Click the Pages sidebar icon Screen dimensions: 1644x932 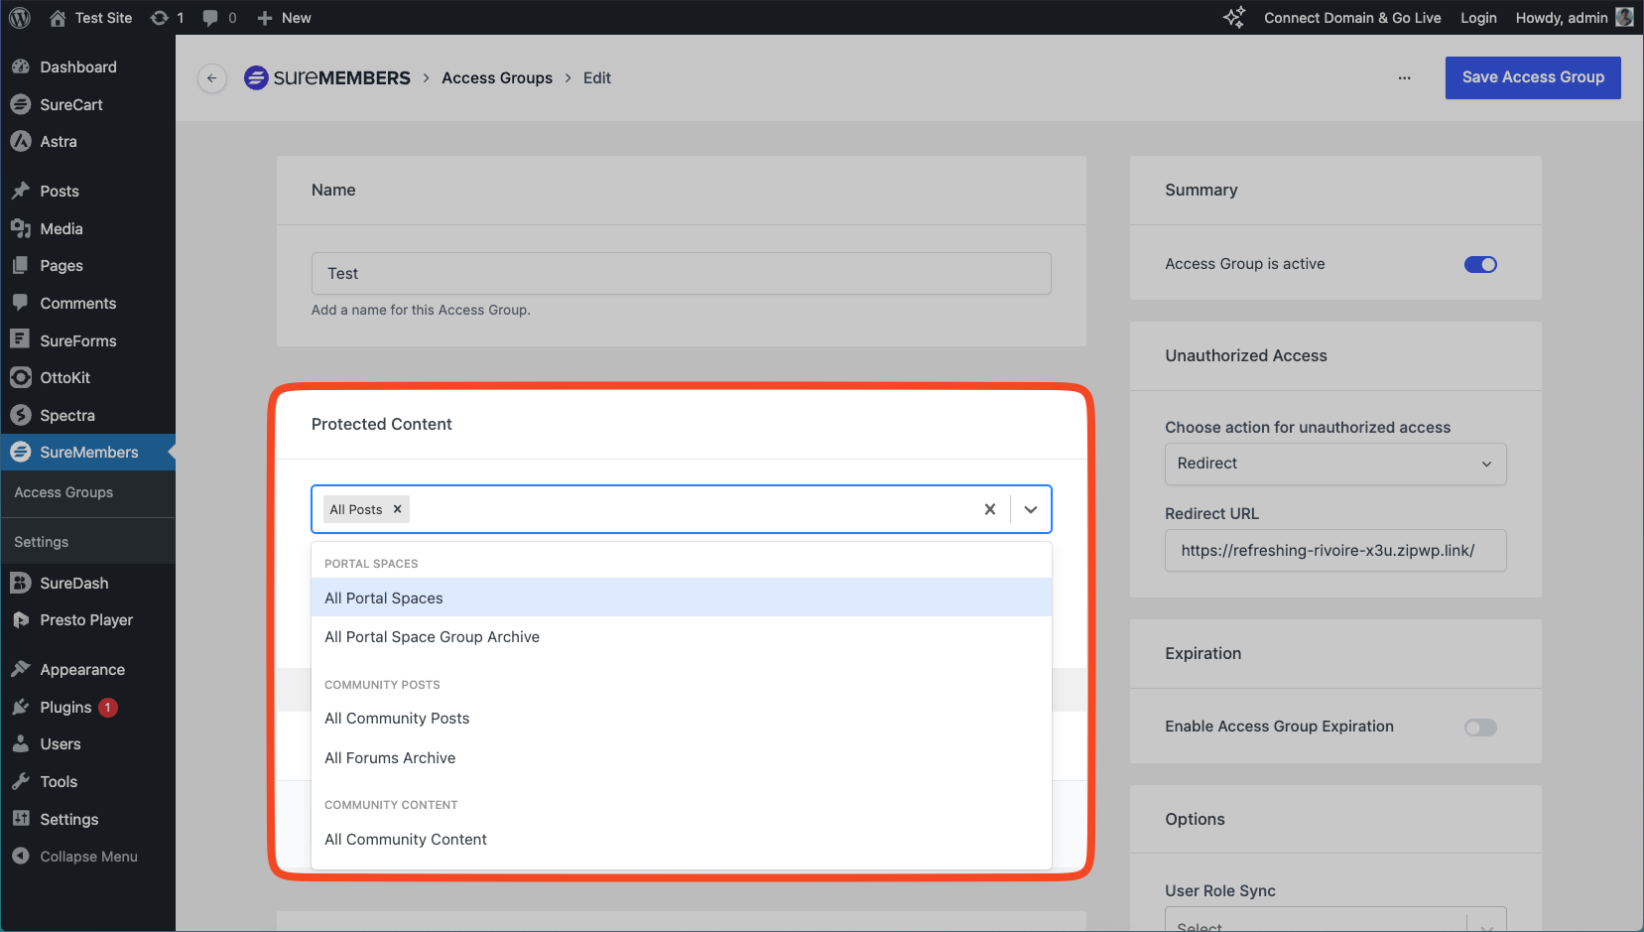[x=20, y=265]
